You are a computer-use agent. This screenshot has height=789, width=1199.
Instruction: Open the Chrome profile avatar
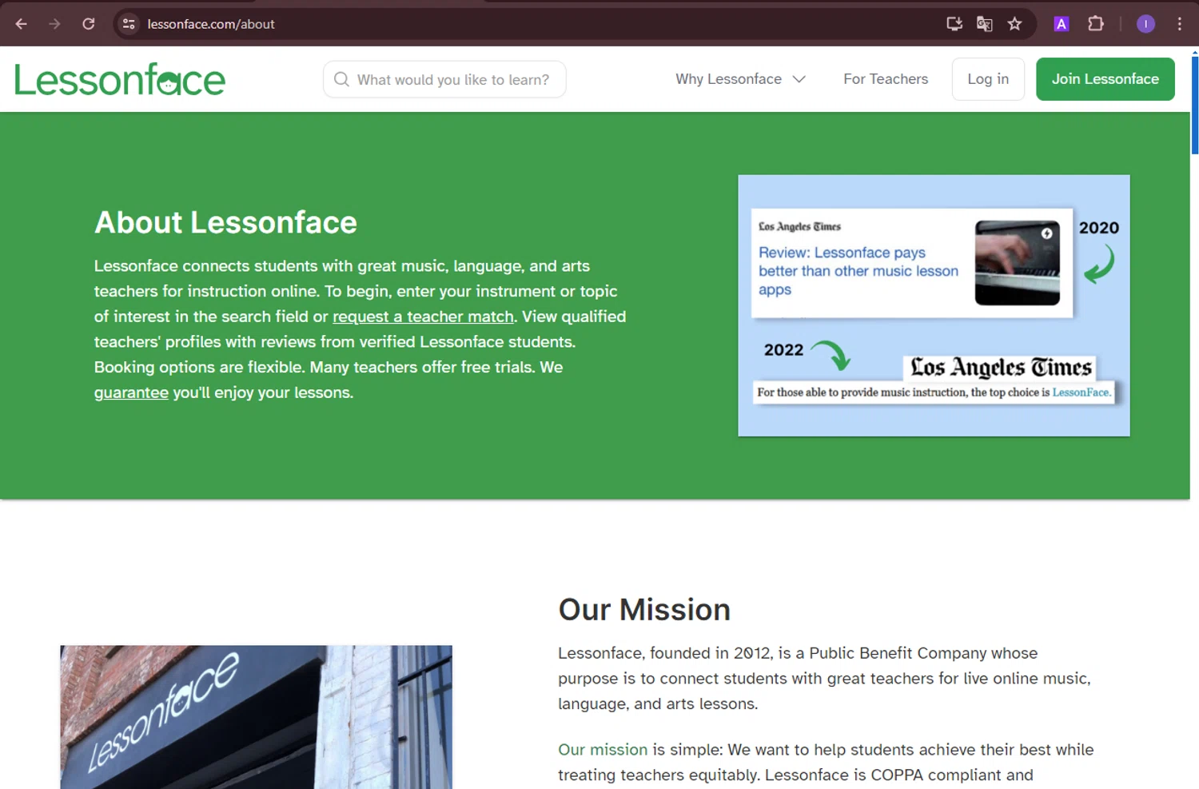point(1145,24)
